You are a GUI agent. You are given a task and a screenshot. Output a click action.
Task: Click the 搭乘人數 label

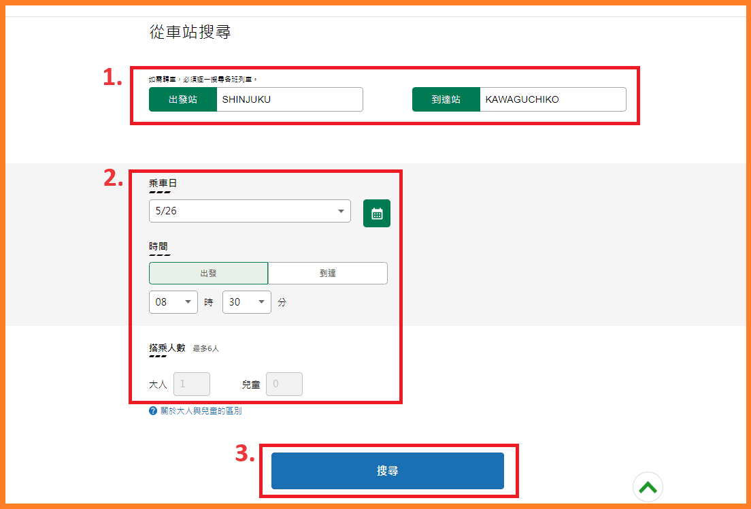tap(167, 348)
